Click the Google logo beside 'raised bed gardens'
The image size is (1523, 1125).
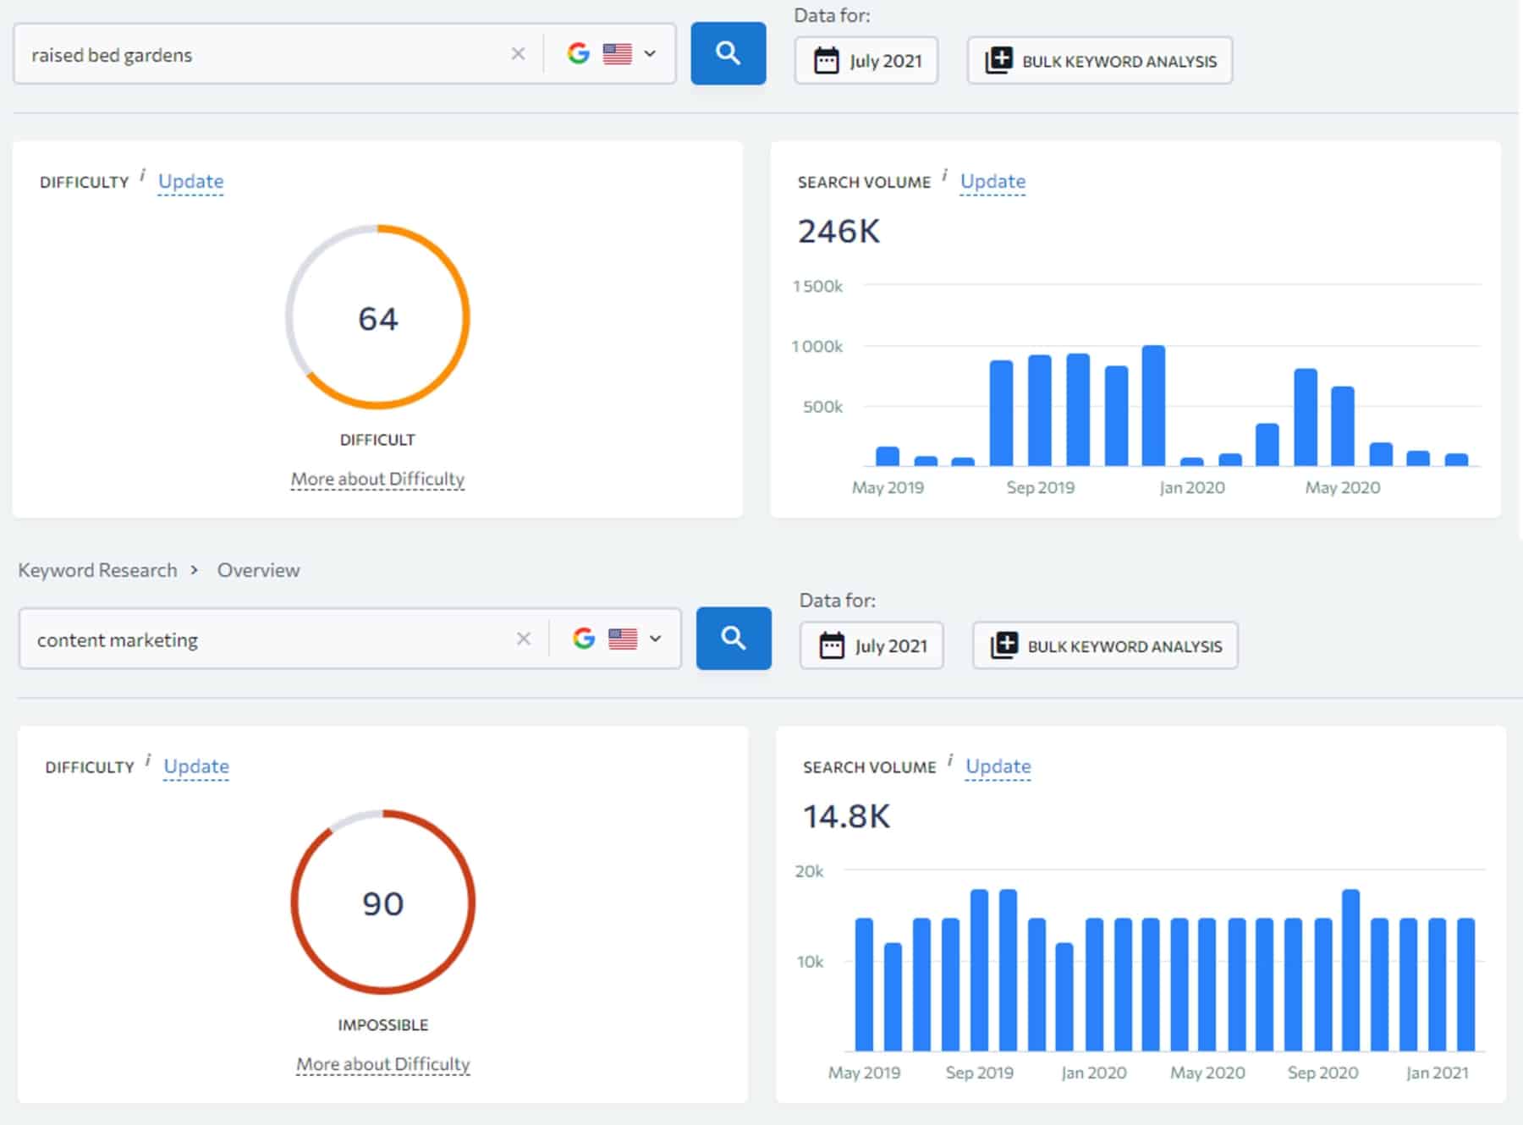click(x=579, y=53)
